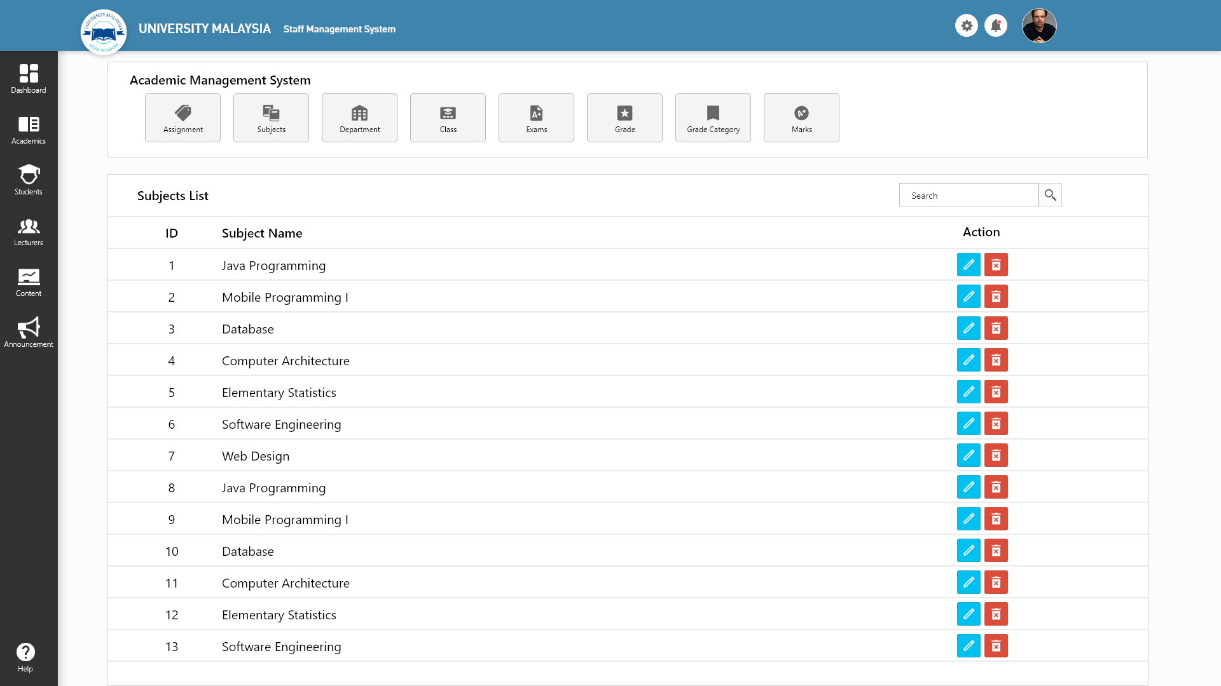
Task: Edit subject ID 10 Database
Action: tap(969, 551)
